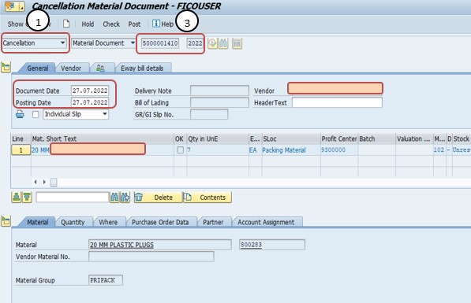Click the material document number field 5000001410
Viewport: 471px width, 303px height.
160,43
